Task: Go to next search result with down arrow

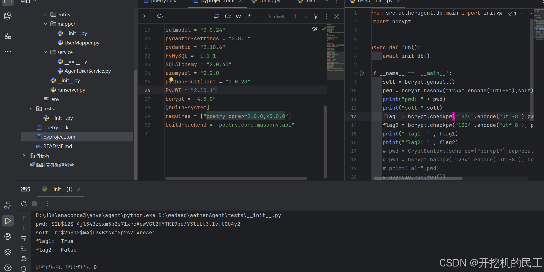Action: point(306,16)
